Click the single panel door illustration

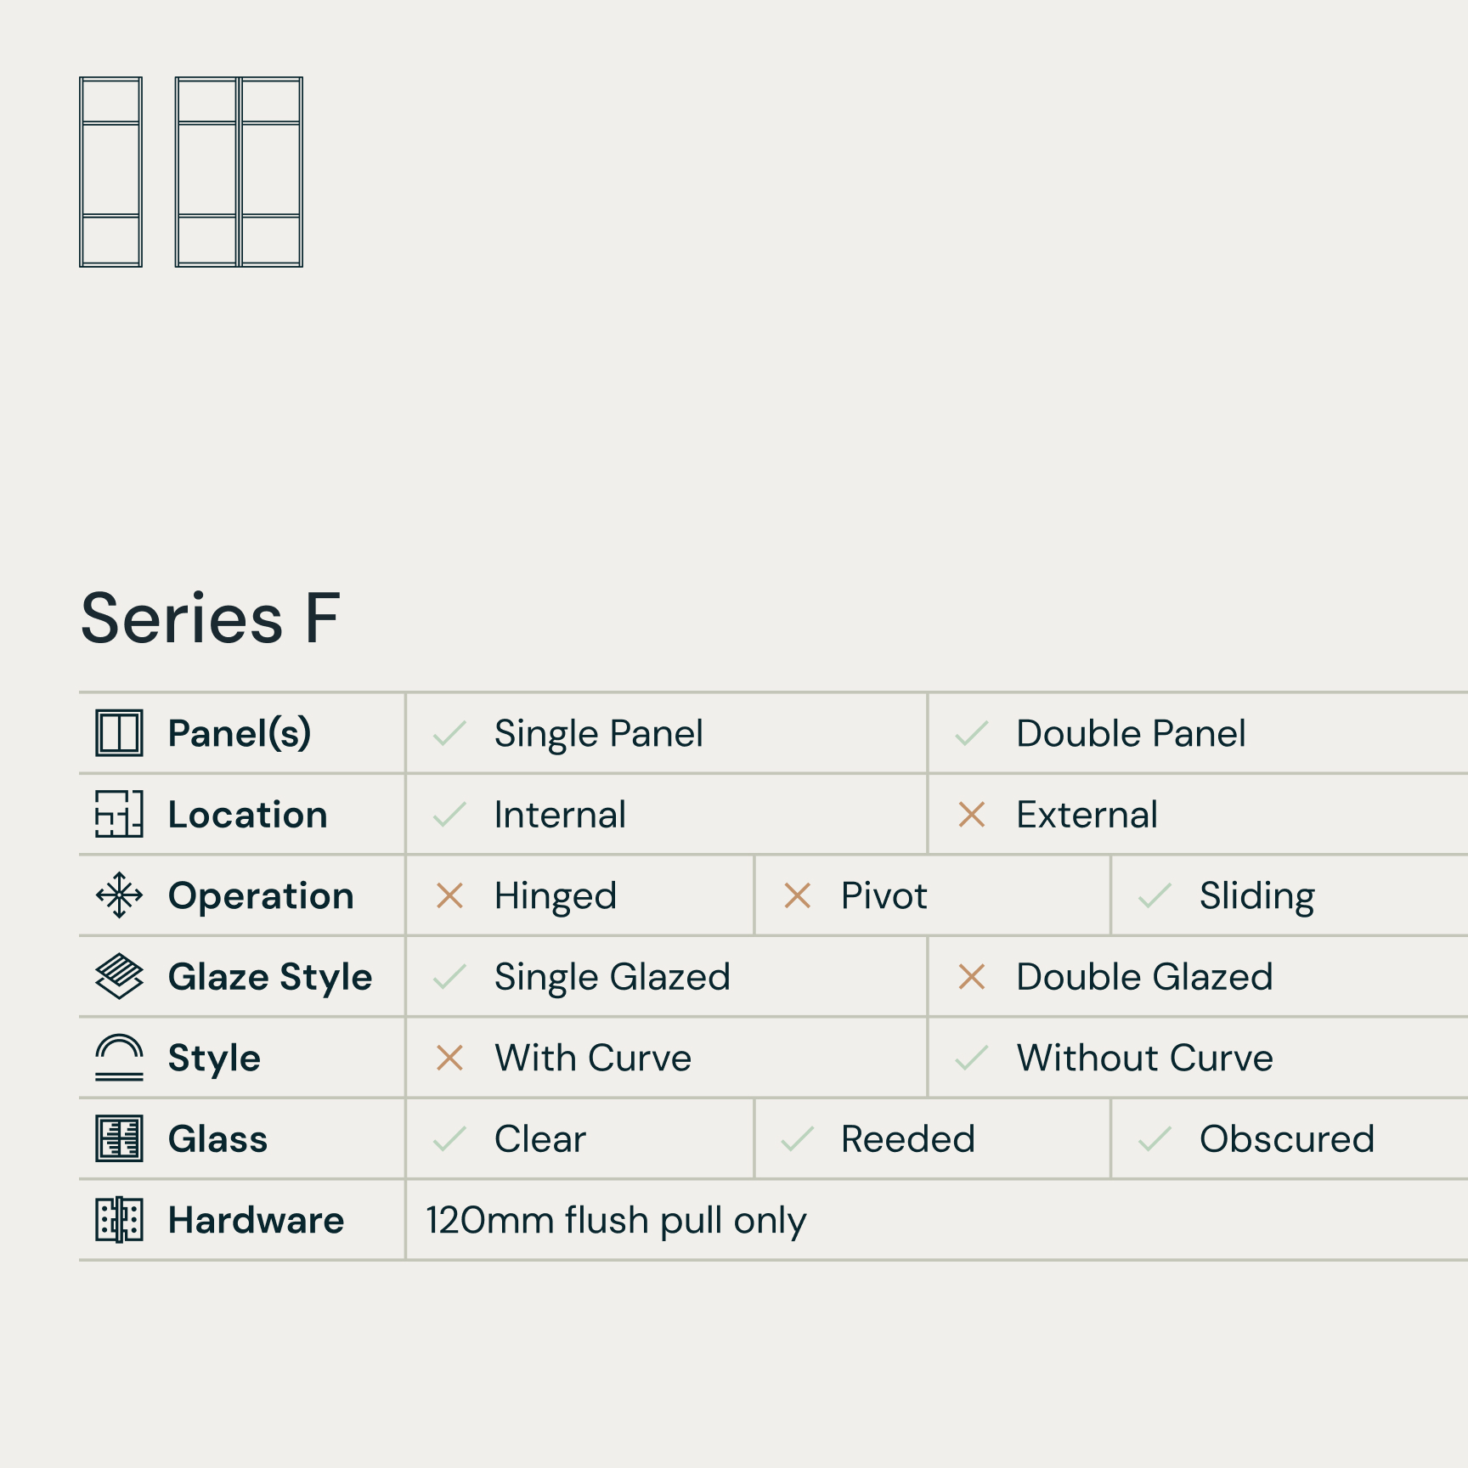pos(110,172)
